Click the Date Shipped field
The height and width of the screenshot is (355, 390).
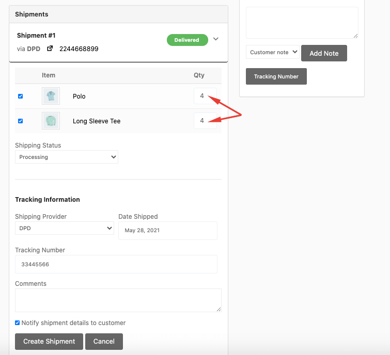tap(168, 231)
